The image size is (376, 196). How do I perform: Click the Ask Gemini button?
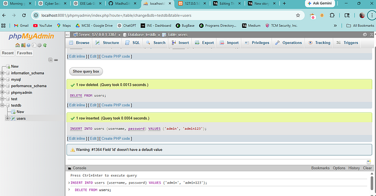pos(320,3)
